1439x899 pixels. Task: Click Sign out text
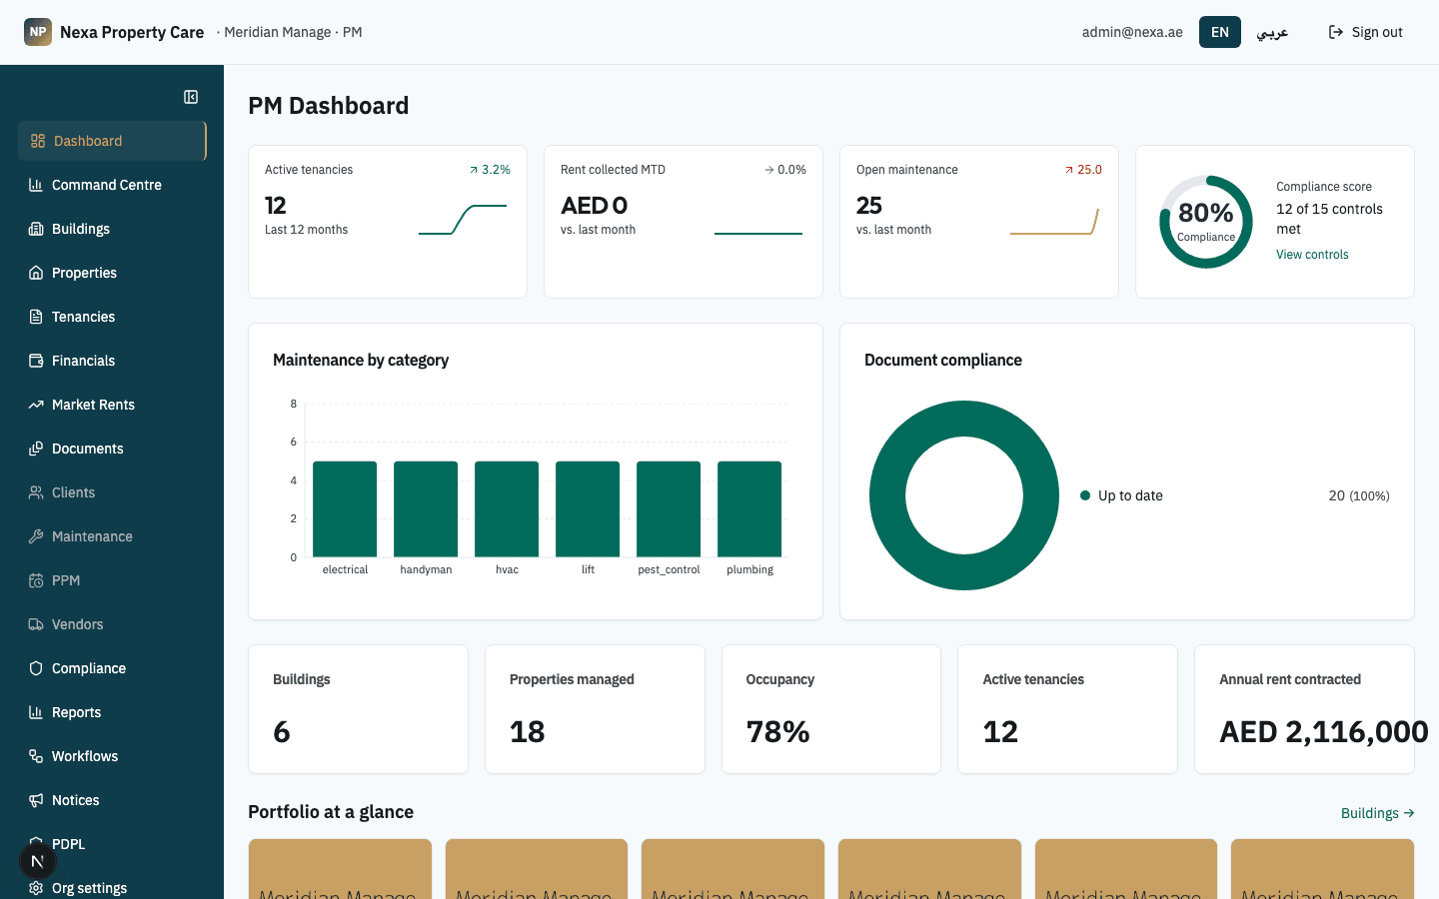[1377, 32]
